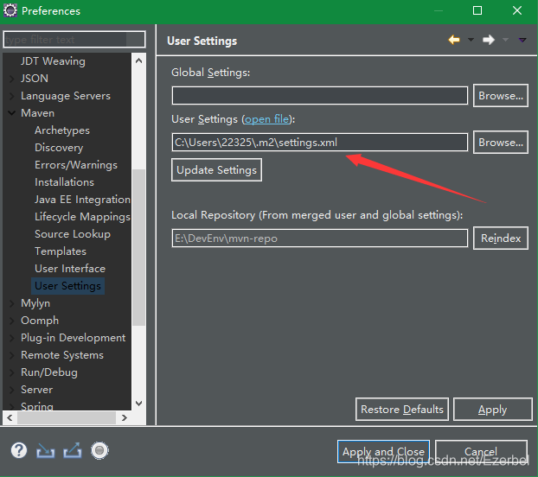Click the Global Settings path field
Screen dimensions: 538x477
[x=320, y=95]
